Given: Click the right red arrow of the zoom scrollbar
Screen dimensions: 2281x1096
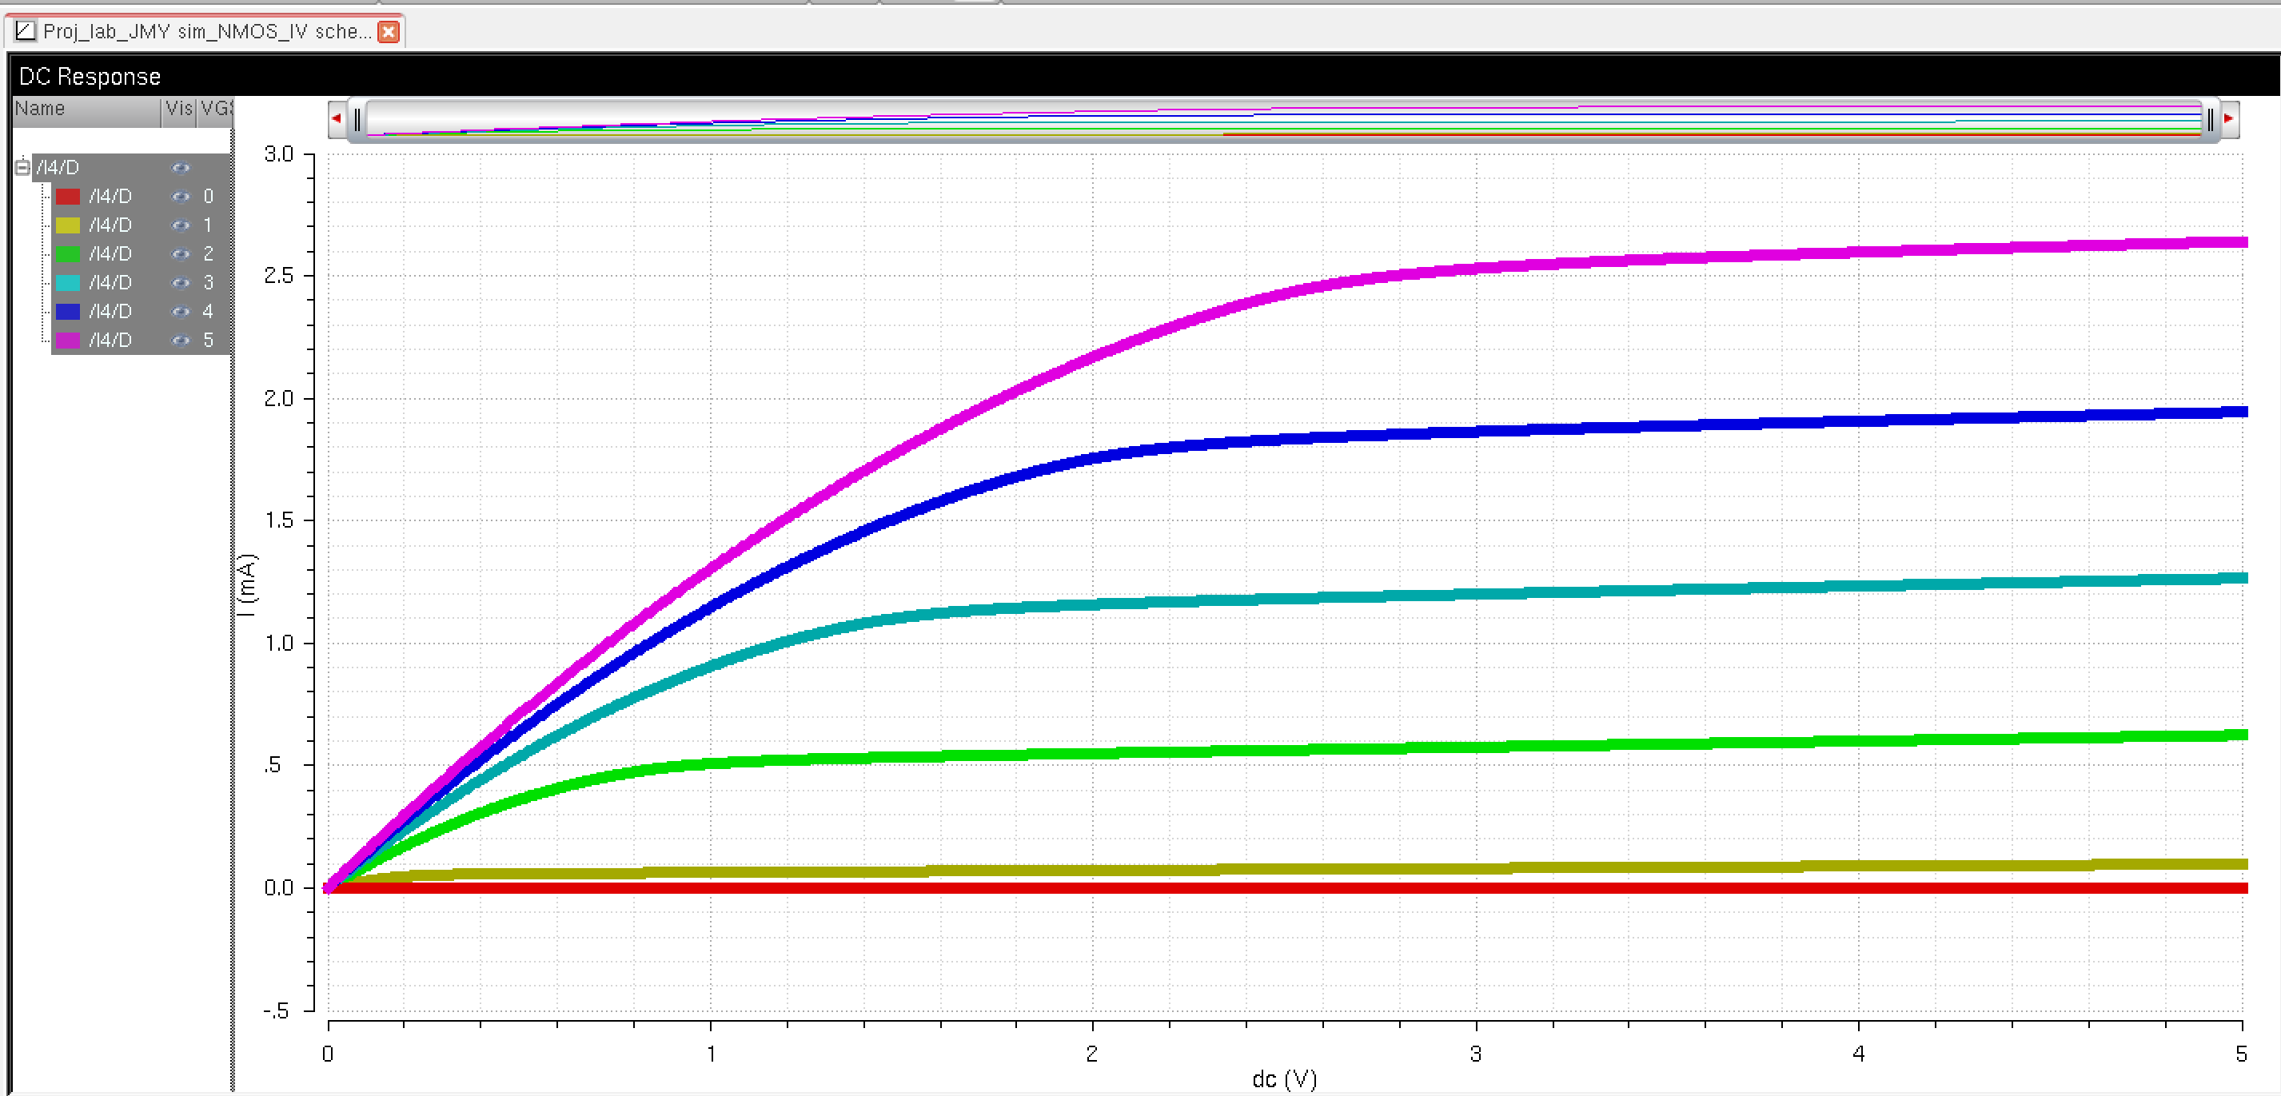Looking at the screenshot, I should (x=2228, y=118).
